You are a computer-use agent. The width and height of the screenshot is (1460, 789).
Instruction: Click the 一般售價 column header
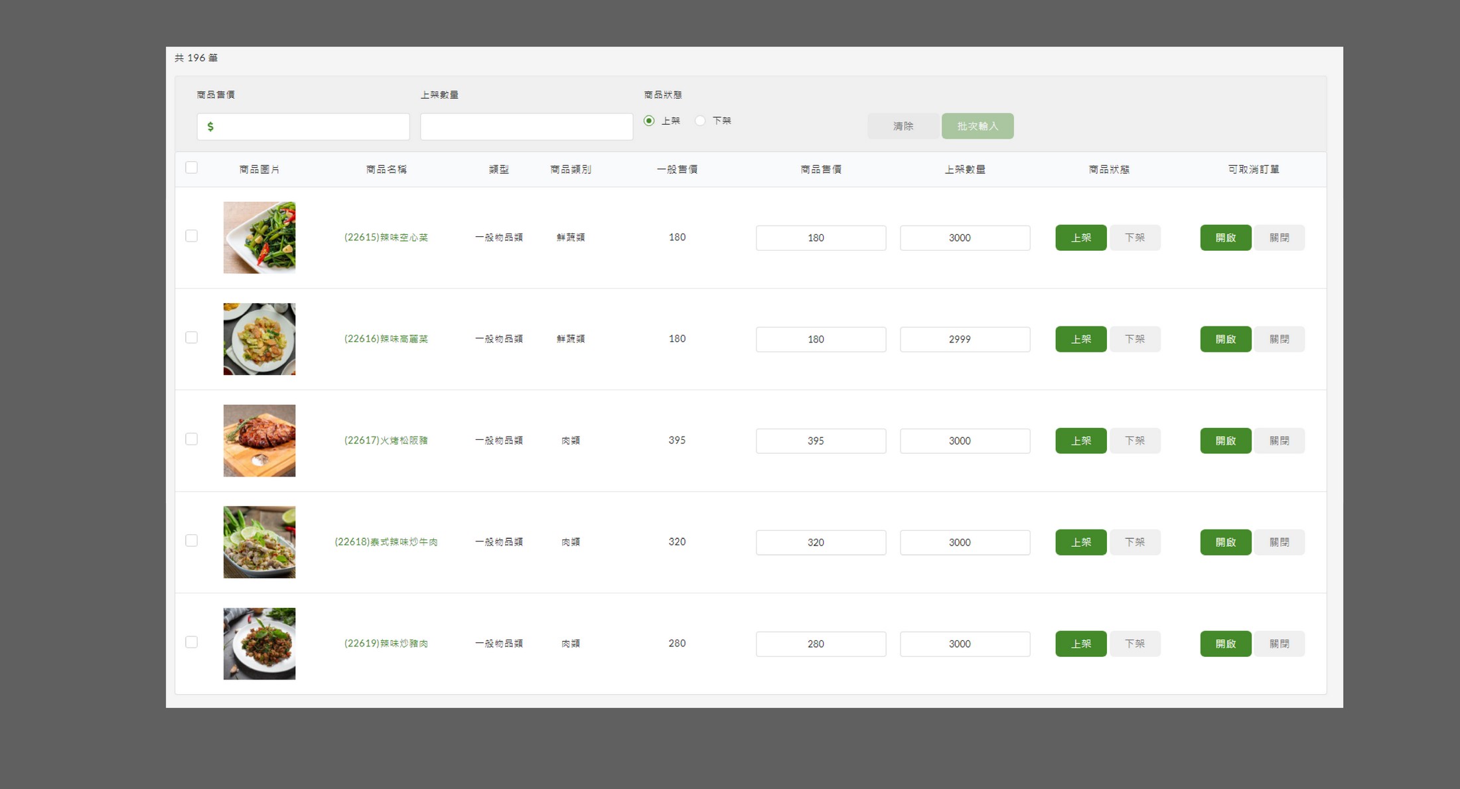point(677,170)
